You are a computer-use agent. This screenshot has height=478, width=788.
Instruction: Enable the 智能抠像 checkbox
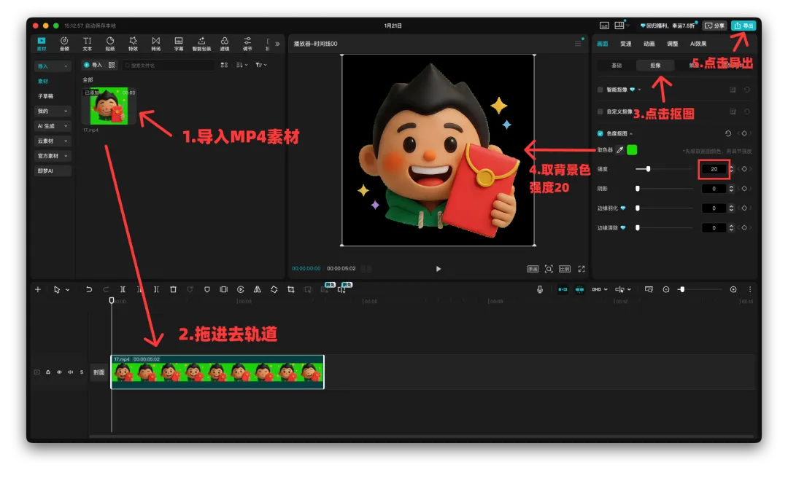(x=600, y=90)
